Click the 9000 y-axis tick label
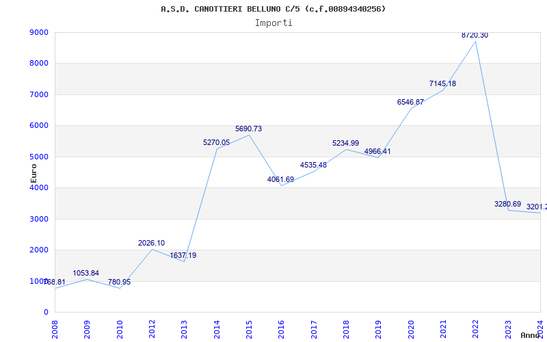Screen dimensions: 547x342 pos(40,32)
